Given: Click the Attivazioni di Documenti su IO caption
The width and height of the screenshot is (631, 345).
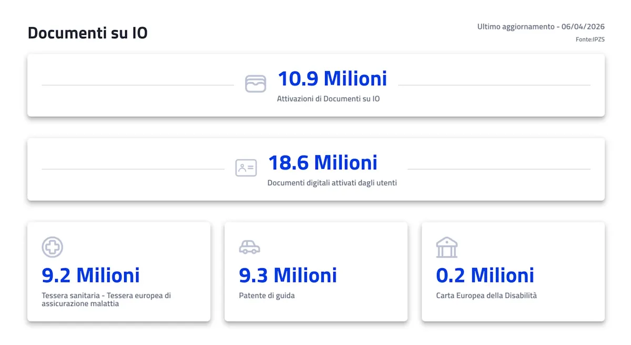Looking at the screenshot, I should pos(328,99).
